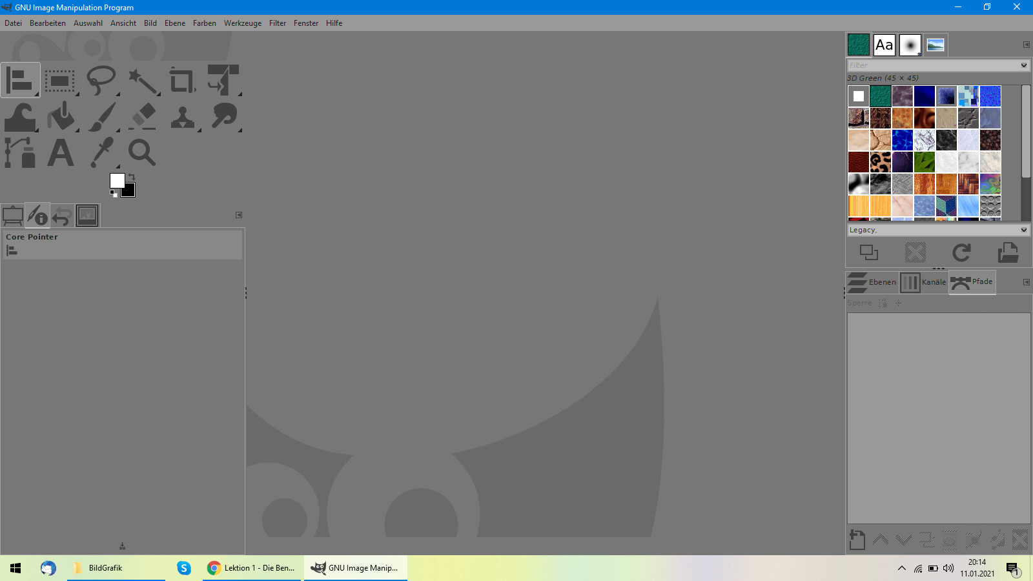Open the Legacy tag dropdown
This screenshot has height=581, width=1033.
(x=938, y=230)
